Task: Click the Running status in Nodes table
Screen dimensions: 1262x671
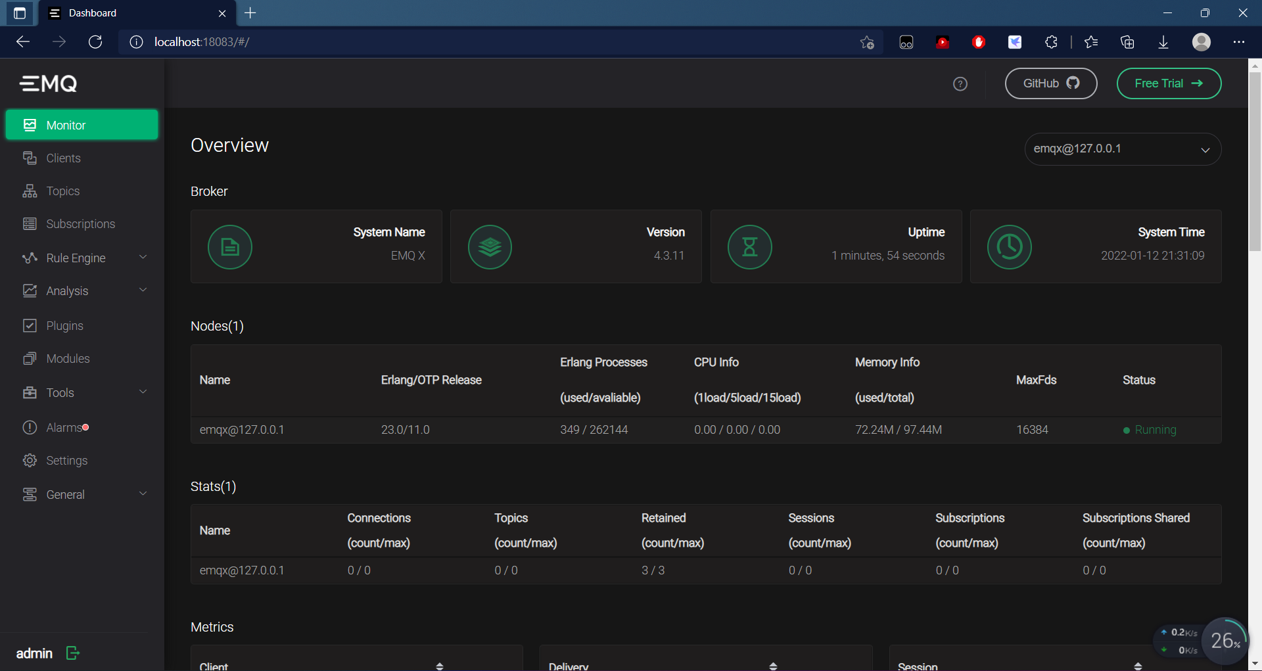Action: pos(1150,430)
